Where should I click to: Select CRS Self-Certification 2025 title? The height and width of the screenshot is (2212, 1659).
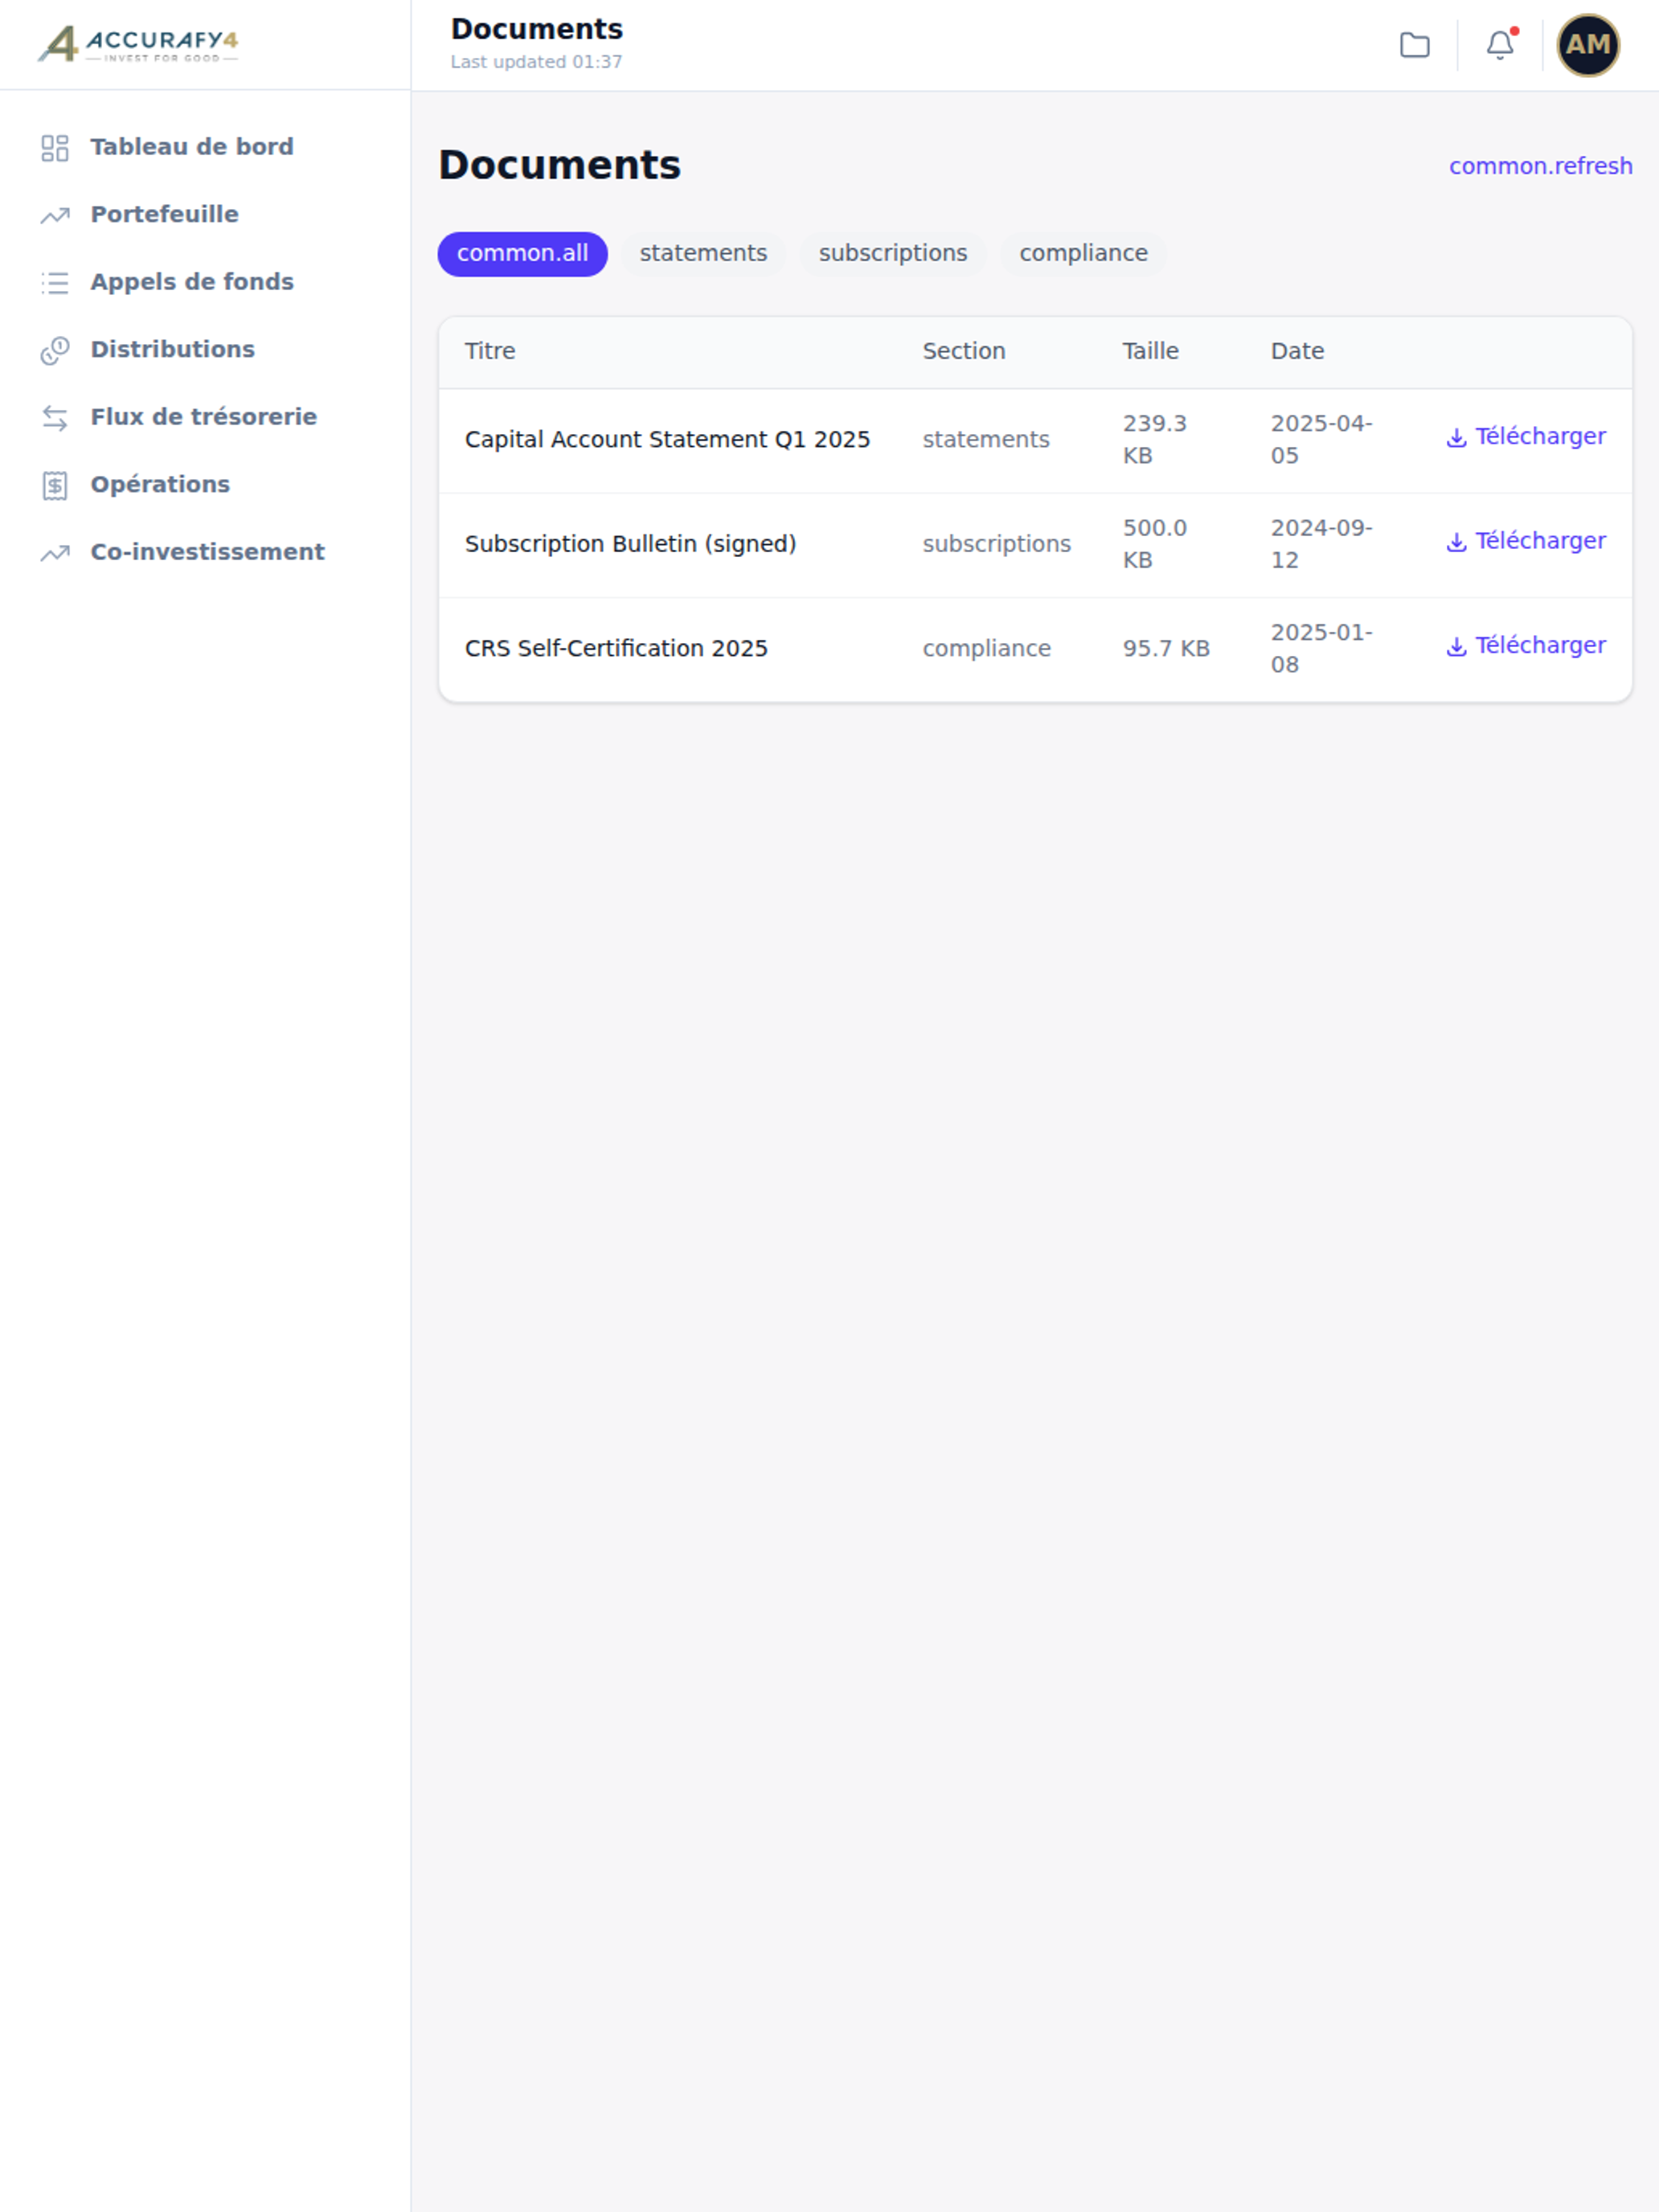click(616, 649)
